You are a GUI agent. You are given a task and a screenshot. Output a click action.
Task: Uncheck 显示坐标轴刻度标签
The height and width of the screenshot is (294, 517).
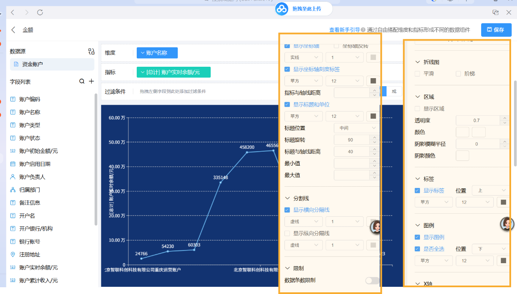[x=287, y=69]
